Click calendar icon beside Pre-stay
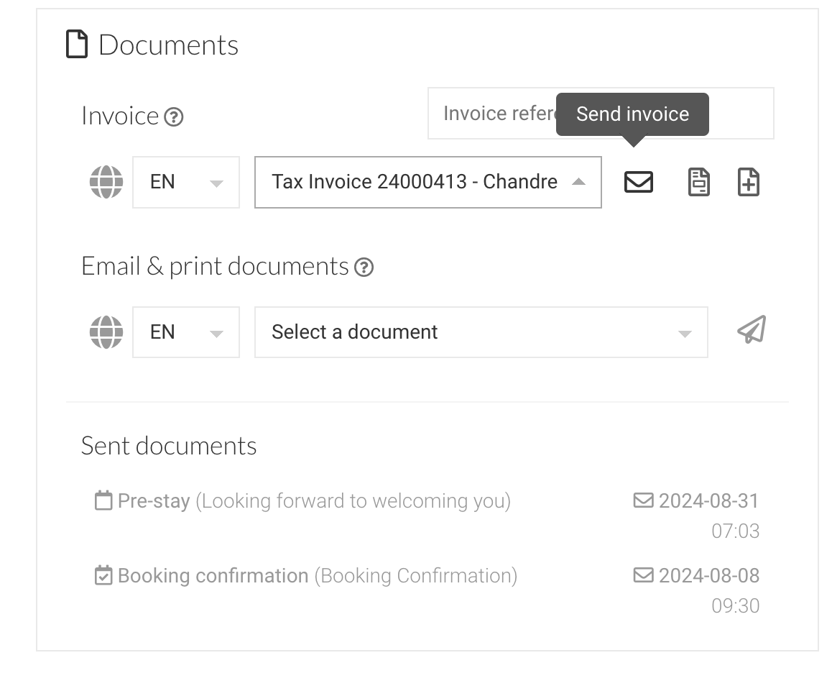The width and height of the screenshot is (832, 686). click(x=103, y=500)
